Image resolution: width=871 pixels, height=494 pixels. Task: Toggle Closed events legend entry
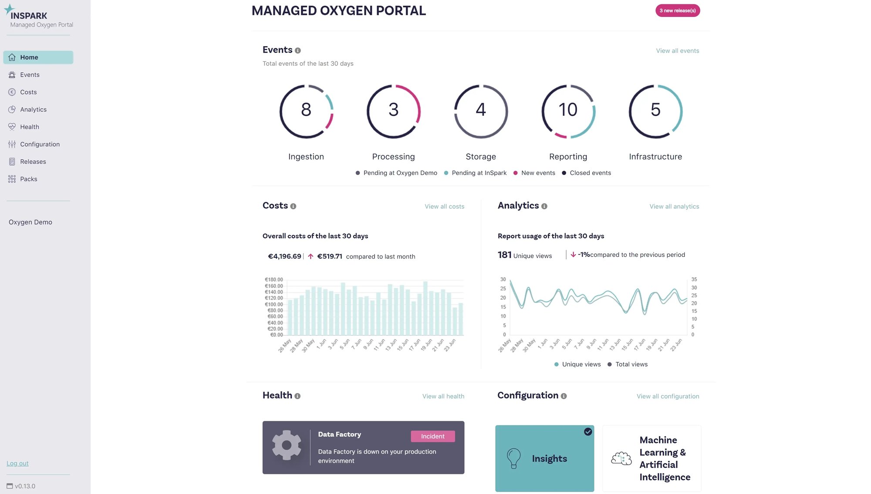[x=586, y=173]
